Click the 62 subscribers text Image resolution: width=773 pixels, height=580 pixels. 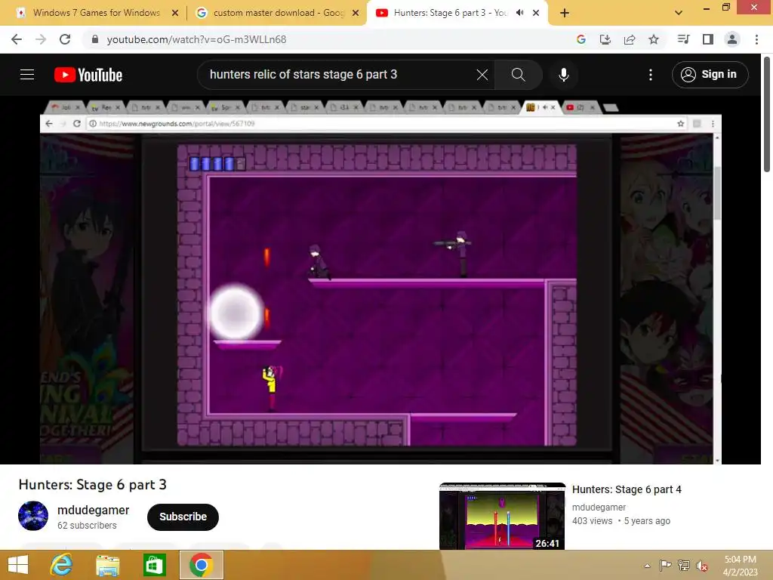click(87, 526)
